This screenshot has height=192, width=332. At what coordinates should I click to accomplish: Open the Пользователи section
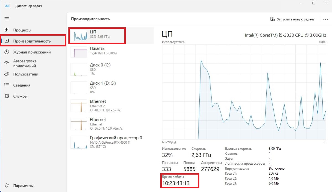(25, 74)
